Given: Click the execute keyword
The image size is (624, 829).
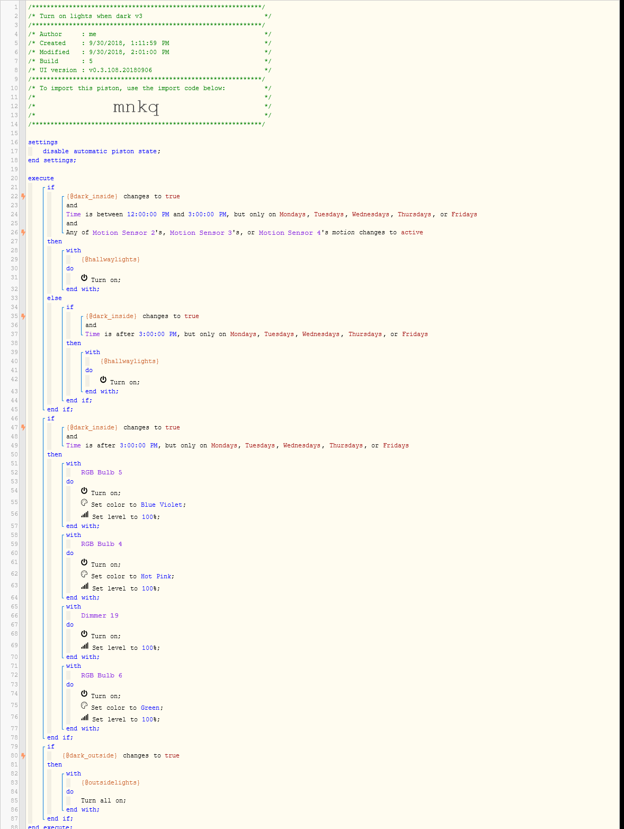Looking at the screenshot, I should [x=41, y=178].
